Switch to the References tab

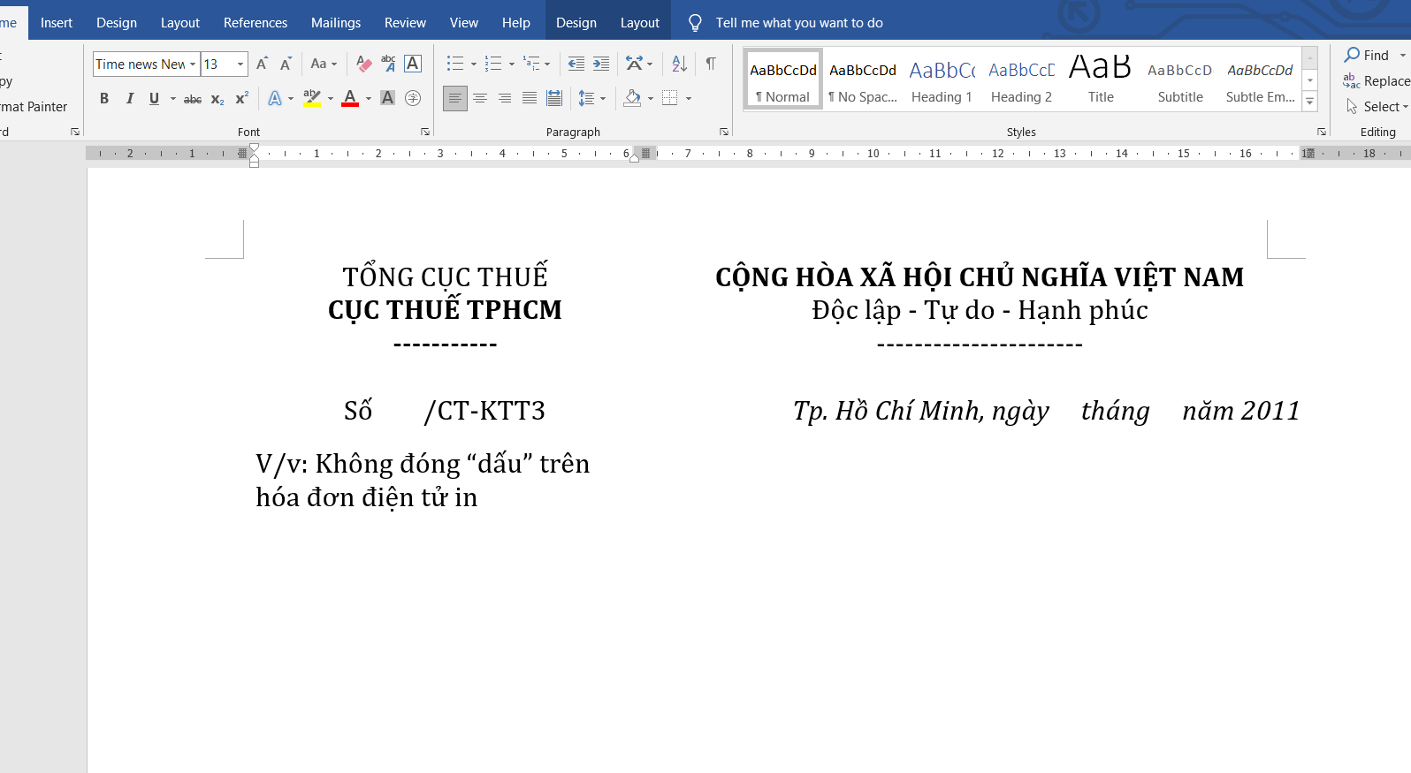pos(255,23)
